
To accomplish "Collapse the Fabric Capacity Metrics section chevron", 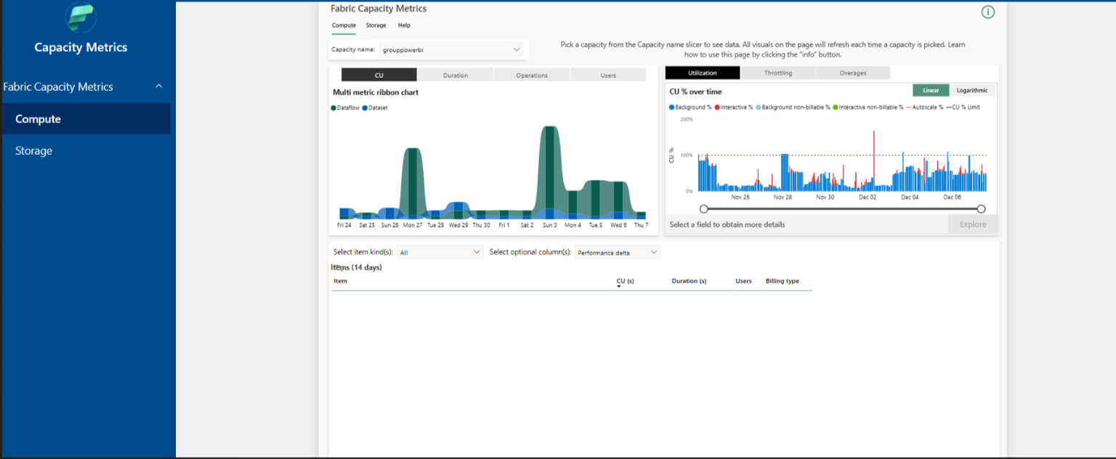I will (x=159, y=86).
